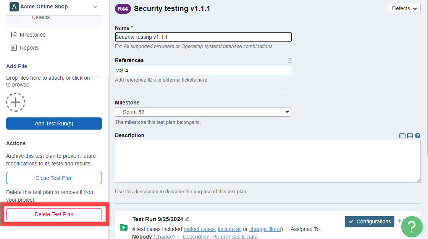Click the add image icon above Description

410,136
